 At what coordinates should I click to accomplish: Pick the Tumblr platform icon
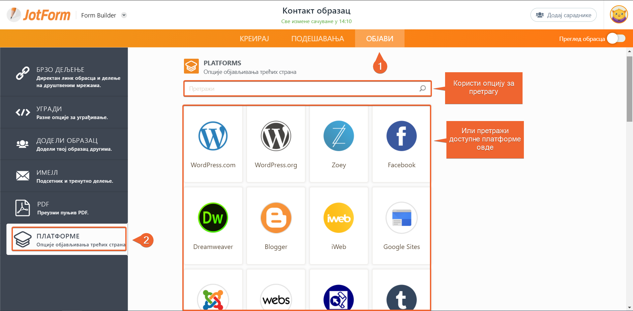coord(402,298)
